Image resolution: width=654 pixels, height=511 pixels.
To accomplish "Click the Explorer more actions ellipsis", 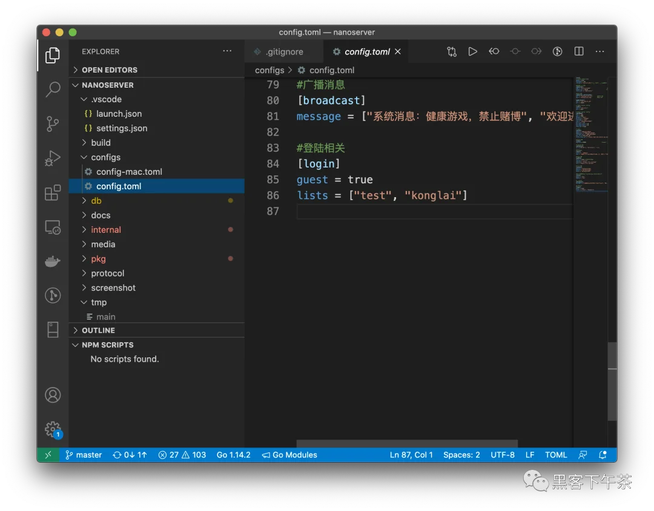I will [227, 51].
